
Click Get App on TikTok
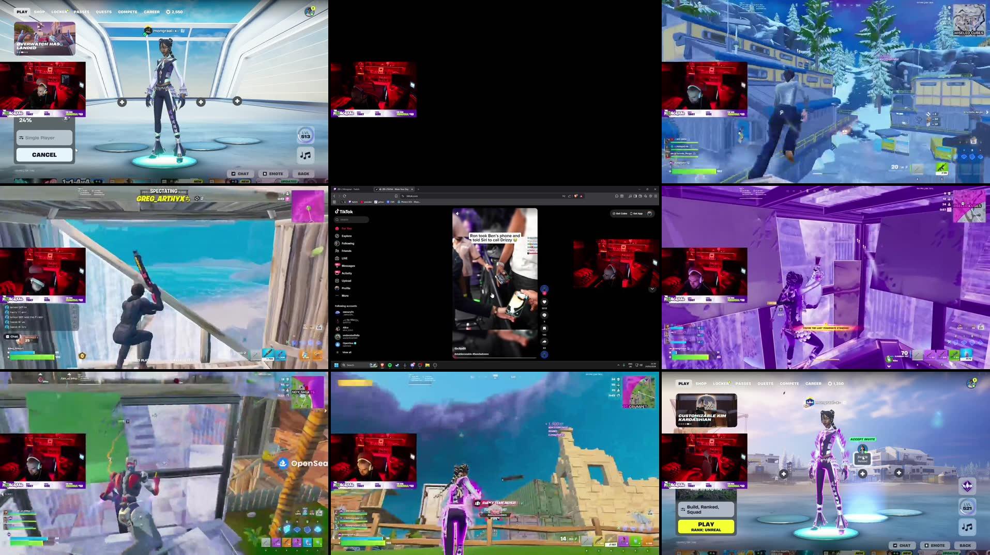pos(636,213)
